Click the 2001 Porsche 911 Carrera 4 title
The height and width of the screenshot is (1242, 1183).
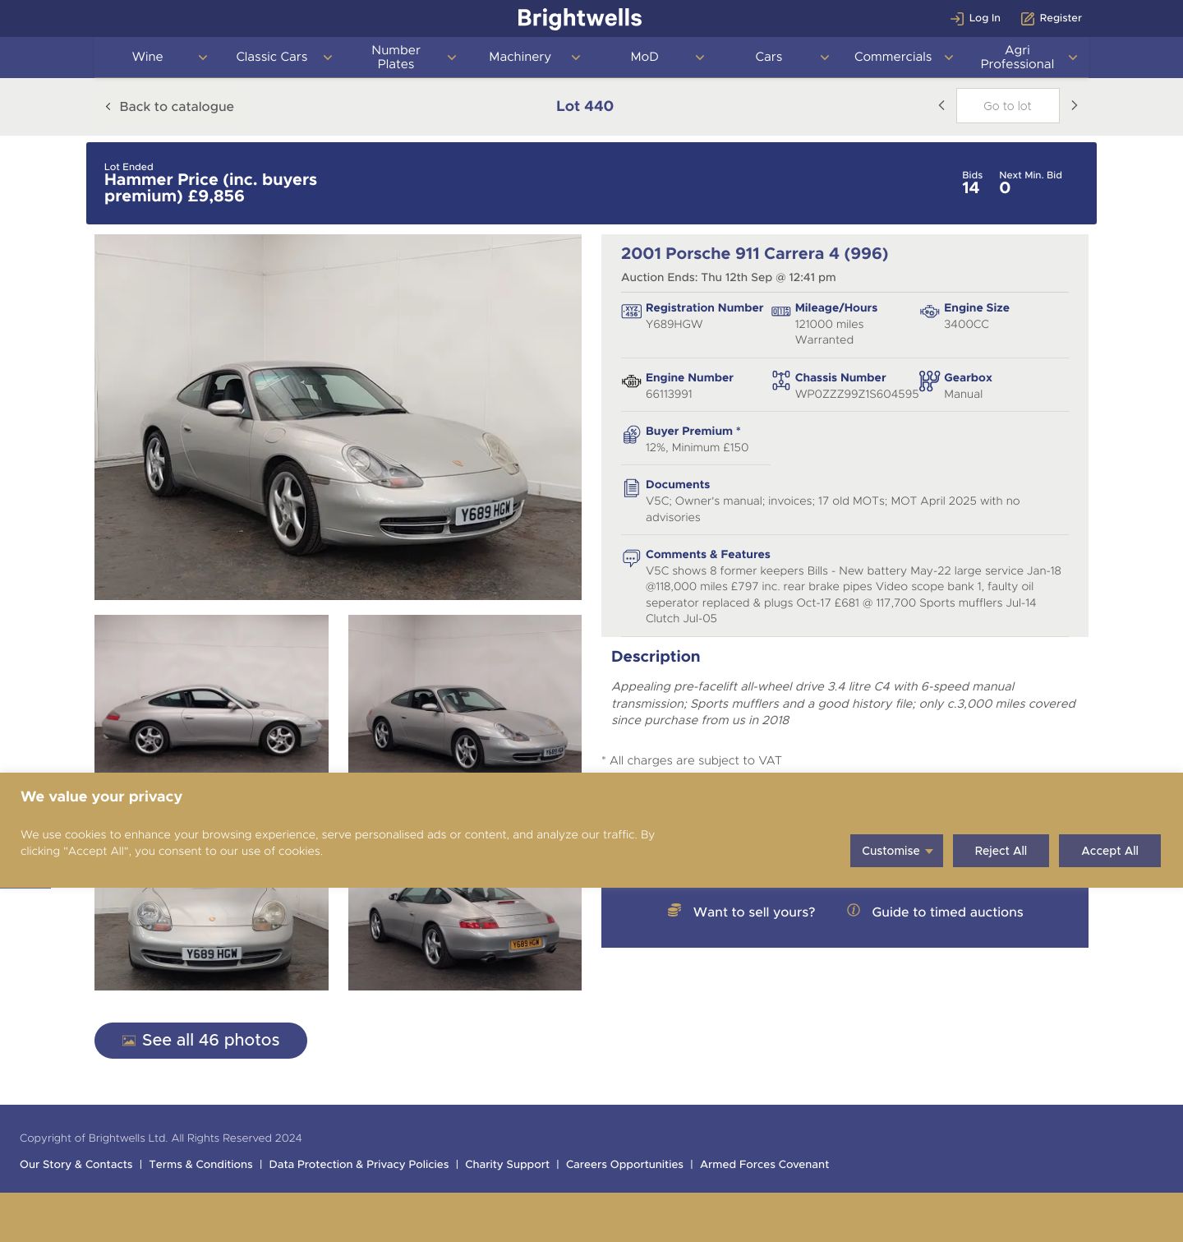(754, 253)
